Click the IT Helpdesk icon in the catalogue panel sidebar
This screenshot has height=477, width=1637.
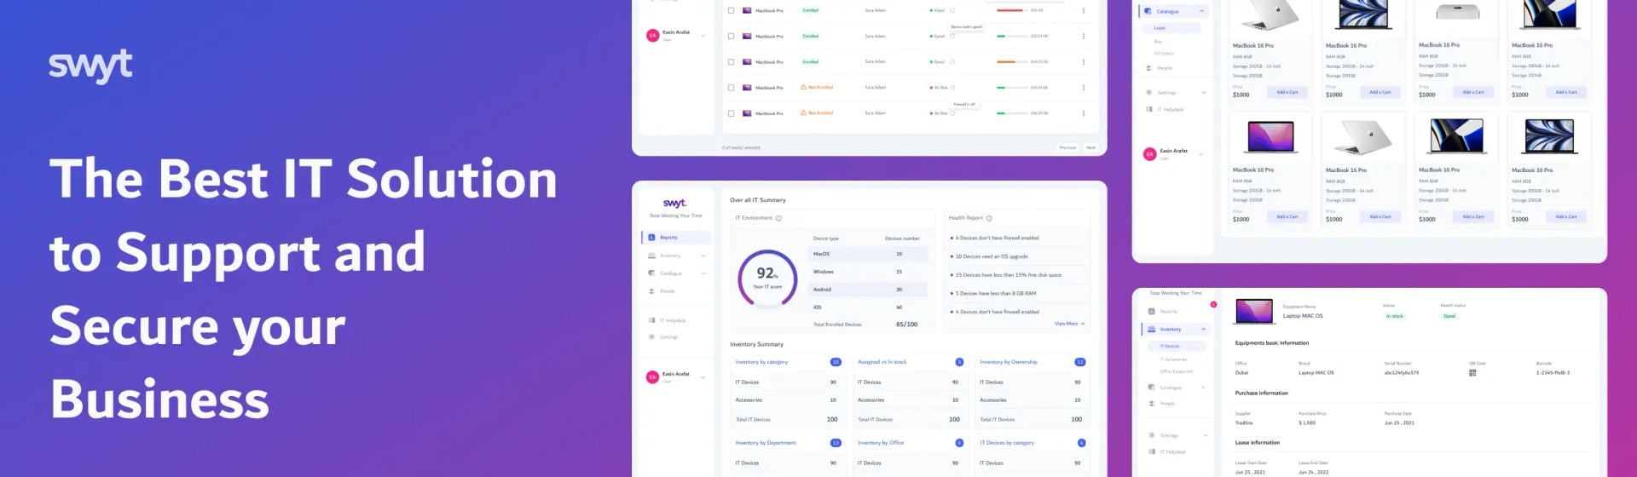click(1149, 109)
